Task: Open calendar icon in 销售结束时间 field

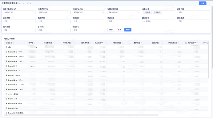Action: (68, 12)
